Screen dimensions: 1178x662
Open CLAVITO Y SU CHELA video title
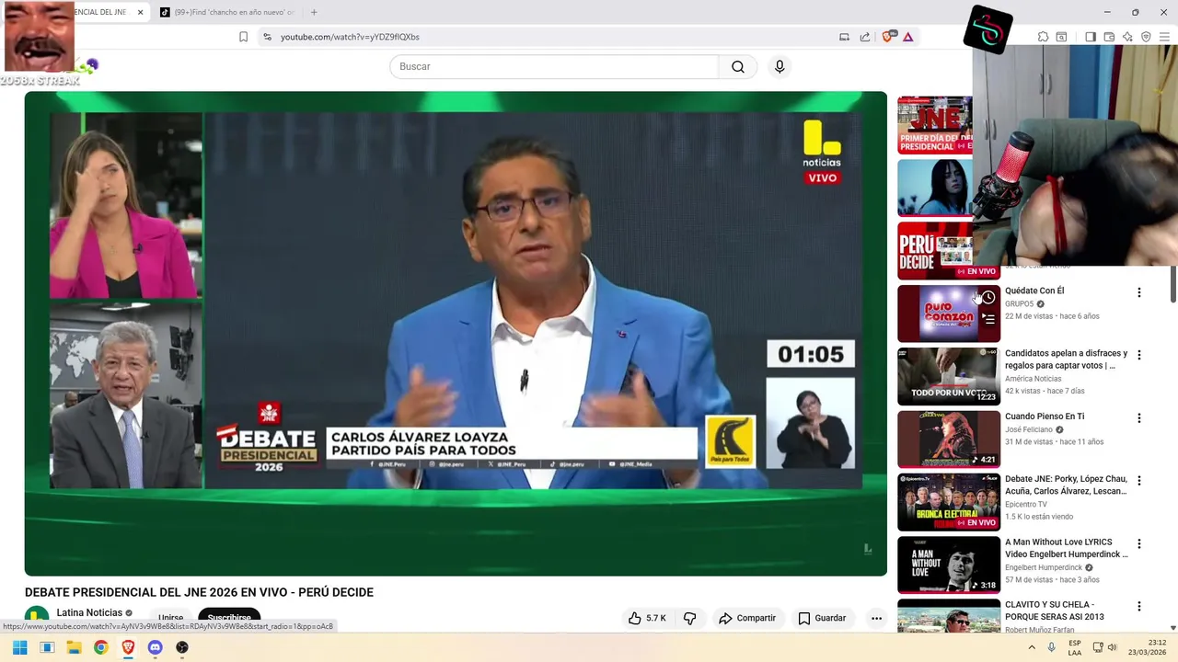[1055, 611]
